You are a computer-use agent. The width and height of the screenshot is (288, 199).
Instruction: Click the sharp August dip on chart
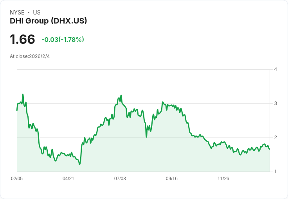coord(146,137)
